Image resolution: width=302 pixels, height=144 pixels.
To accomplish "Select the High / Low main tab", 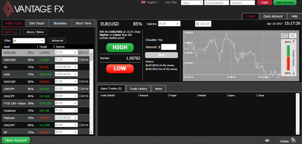I will (13, 23).
